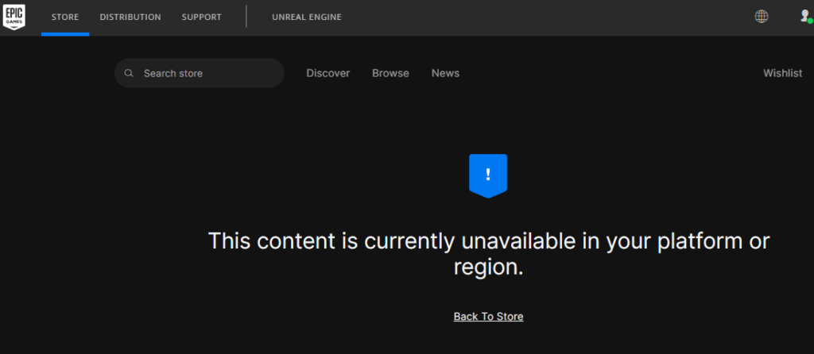
Task: Open the DISTRIBUTION menu item
Action: [x=130, y=17]
